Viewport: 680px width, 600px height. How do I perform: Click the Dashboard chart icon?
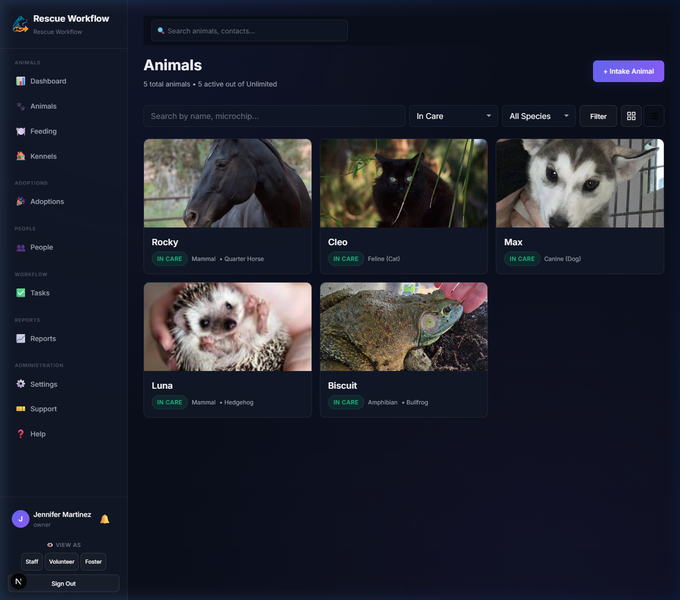21,81
